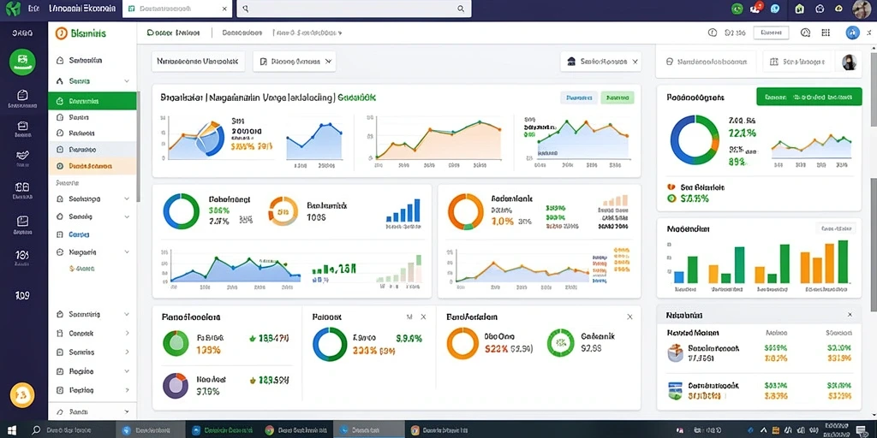Expand the second sidebar item's chevron arrow
Image resolution: width=877 pixels, height=438 pixels.
127,81
